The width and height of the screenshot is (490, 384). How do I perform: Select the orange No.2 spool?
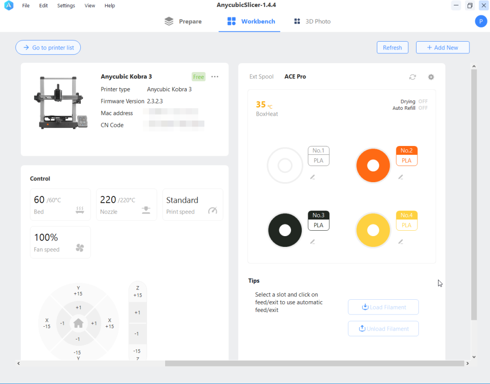pos(373,165)
